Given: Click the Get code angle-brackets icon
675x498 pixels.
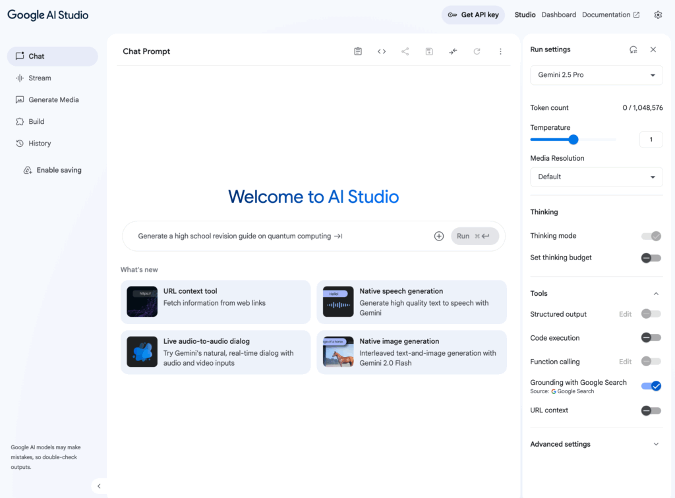Looking at the screenshot, I should click(x=382, y=51).
